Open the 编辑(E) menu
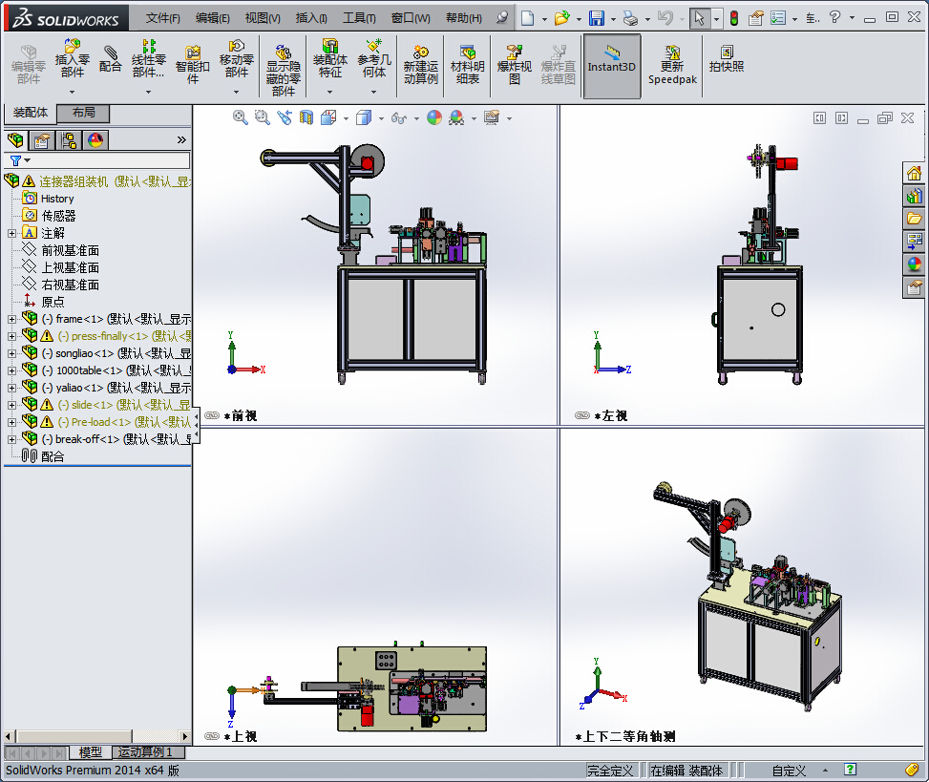This screenshot has height=782, width=929. click(213, 18)
